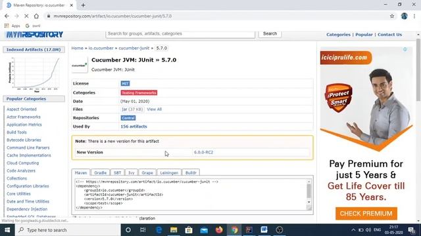Bookmark this page with the star icon
This screenshot has width=421, height=236.
click(392, 16)
